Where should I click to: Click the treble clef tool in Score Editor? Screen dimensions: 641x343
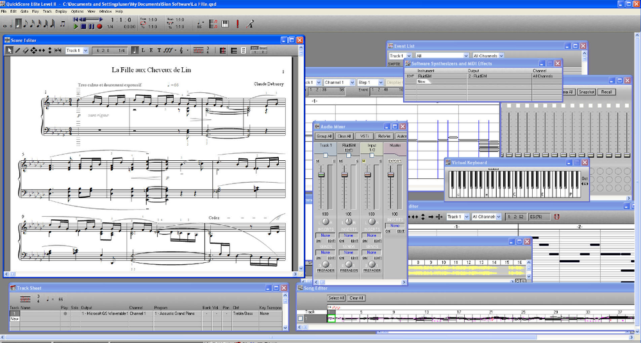(181, 50)
